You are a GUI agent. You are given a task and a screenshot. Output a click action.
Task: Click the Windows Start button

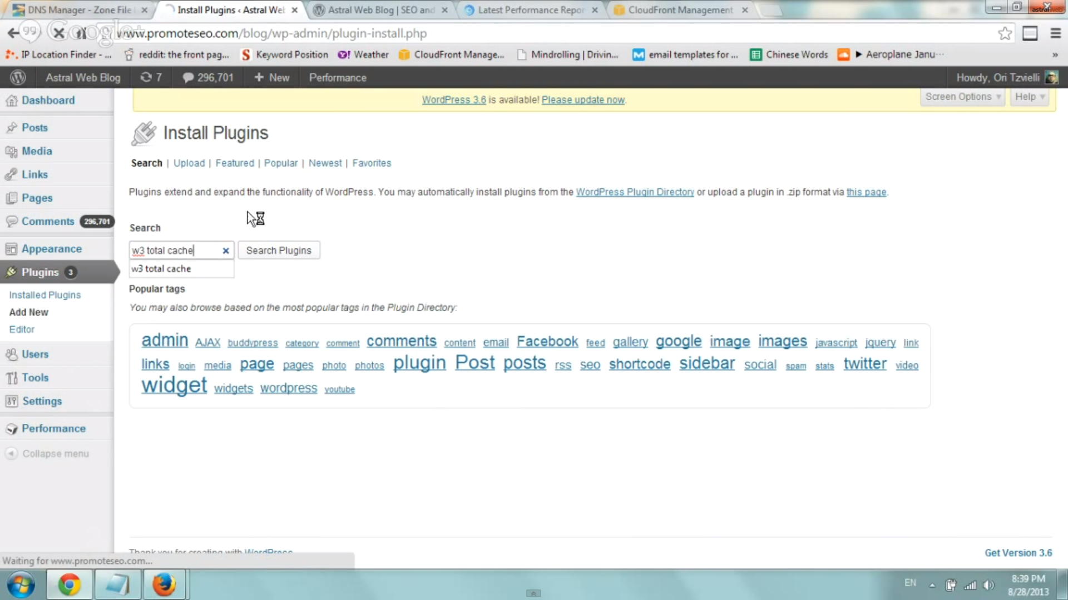(x=21, y=585)
